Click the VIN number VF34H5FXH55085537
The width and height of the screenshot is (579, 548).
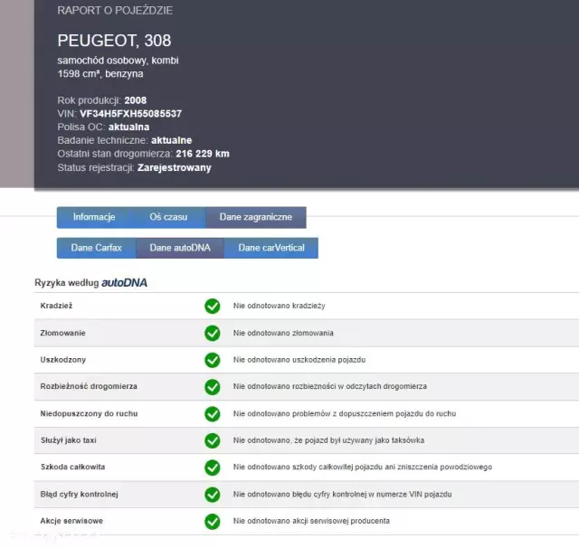(130, 114)
